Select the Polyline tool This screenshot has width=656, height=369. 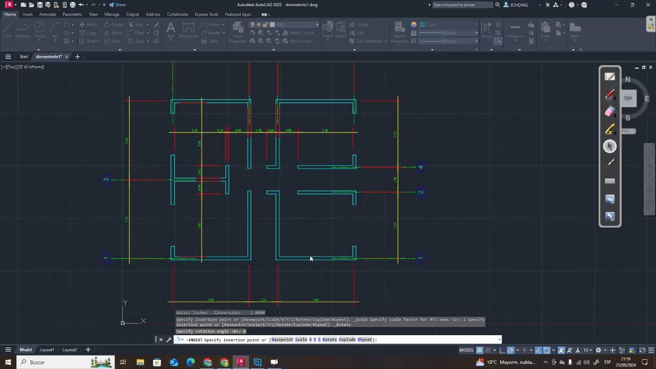pos(23,30)
